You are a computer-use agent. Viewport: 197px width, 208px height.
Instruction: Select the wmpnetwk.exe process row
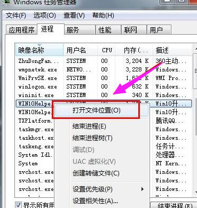104,69
